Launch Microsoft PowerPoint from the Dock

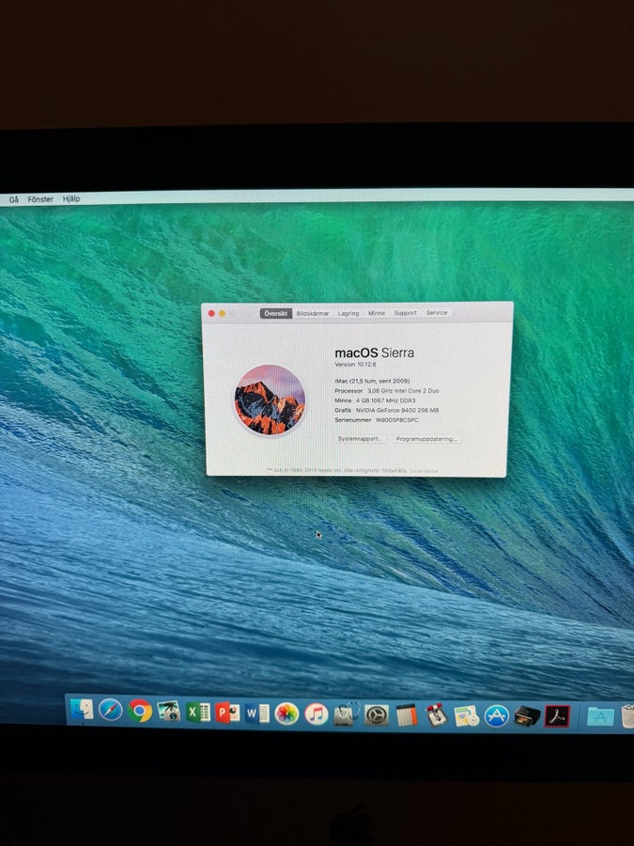coord(227,713)
